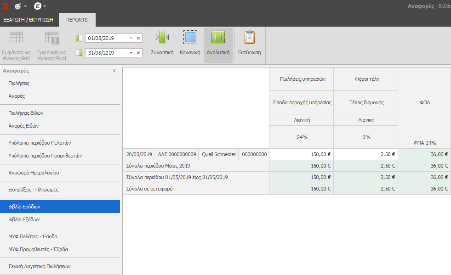Click the Εκτύπωση clipboard icon
This screenshot has width=451, height=275.
[x=249, y=37]
